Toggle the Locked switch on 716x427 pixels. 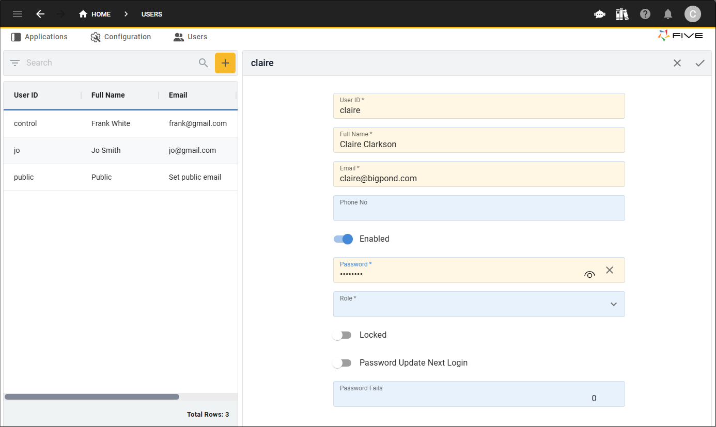(x=342, y=335)
